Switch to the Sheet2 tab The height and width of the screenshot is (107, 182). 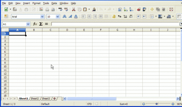click(35, 99)
